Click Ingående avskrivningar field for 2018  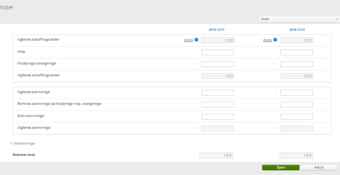click(296, 93)
